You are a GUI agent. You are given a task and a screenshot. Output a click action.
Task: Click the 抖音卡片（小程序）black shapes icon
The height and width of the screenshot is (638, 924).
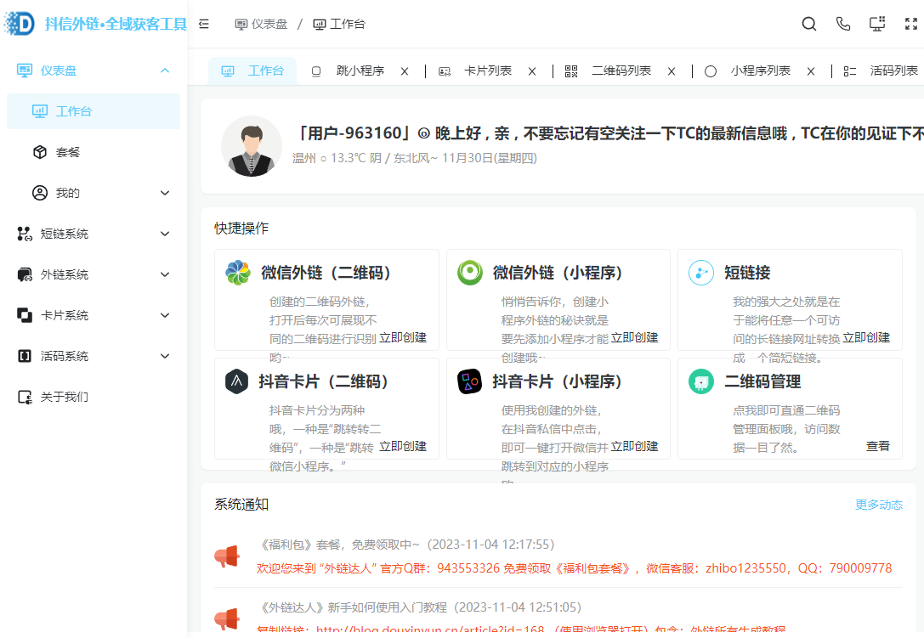coord(470,381)
